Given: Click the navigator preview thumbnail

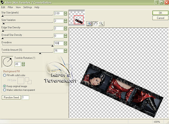Looking at the screenshot, I should coord(77,18).
